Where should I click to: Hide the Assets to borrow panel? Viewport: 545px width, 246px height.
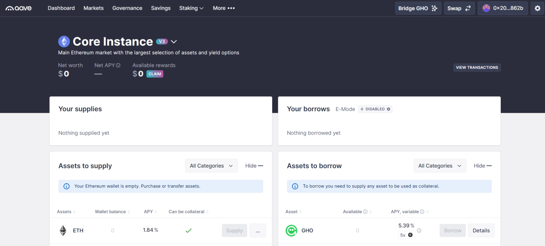[x=482, y=166]
